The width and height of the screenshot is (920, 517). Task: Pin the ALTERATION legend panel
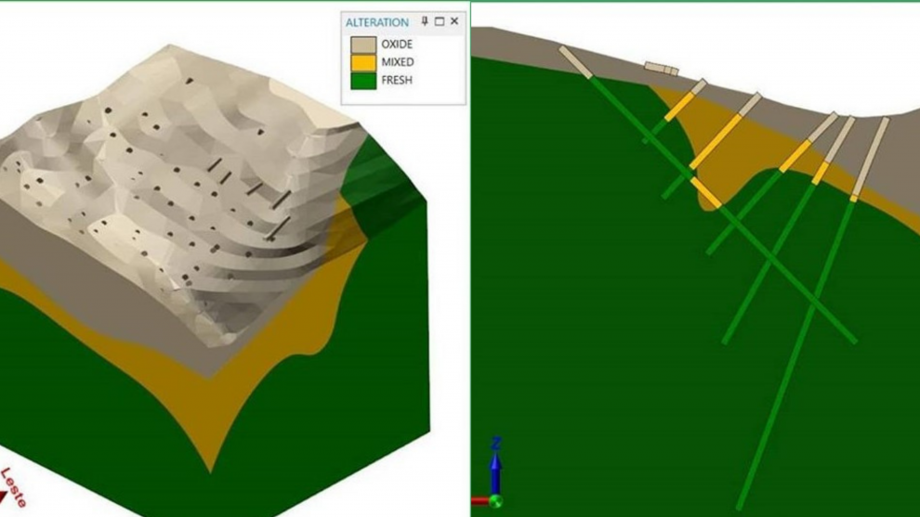425,21
